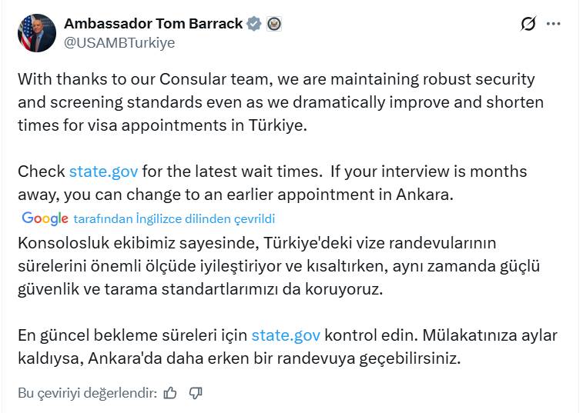Open the @USAMBTurkiye handle link
This screenshot has height=413, width=583.
pyautogui.click(x=119, y=43)
